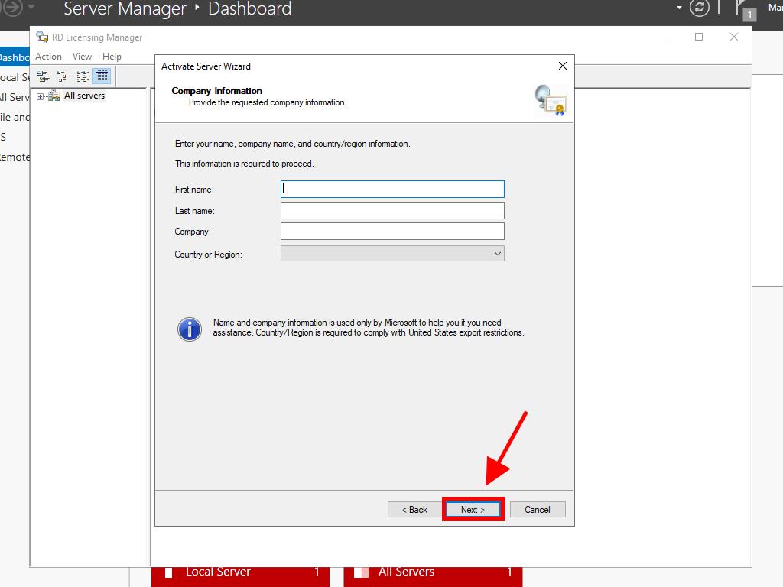
Task: Select All servers tree item
Action: point(84,96)
